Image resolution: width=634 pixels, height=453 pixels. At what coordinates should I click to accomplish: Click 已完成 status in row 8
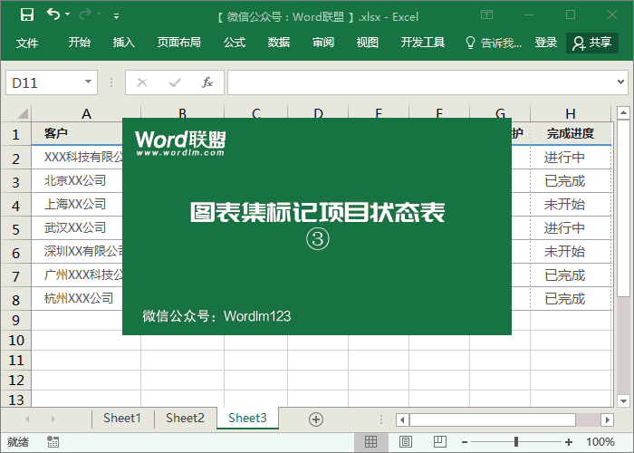[564, 299]
